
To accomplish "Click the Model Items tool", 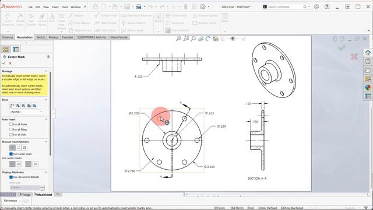I will 20,19.
